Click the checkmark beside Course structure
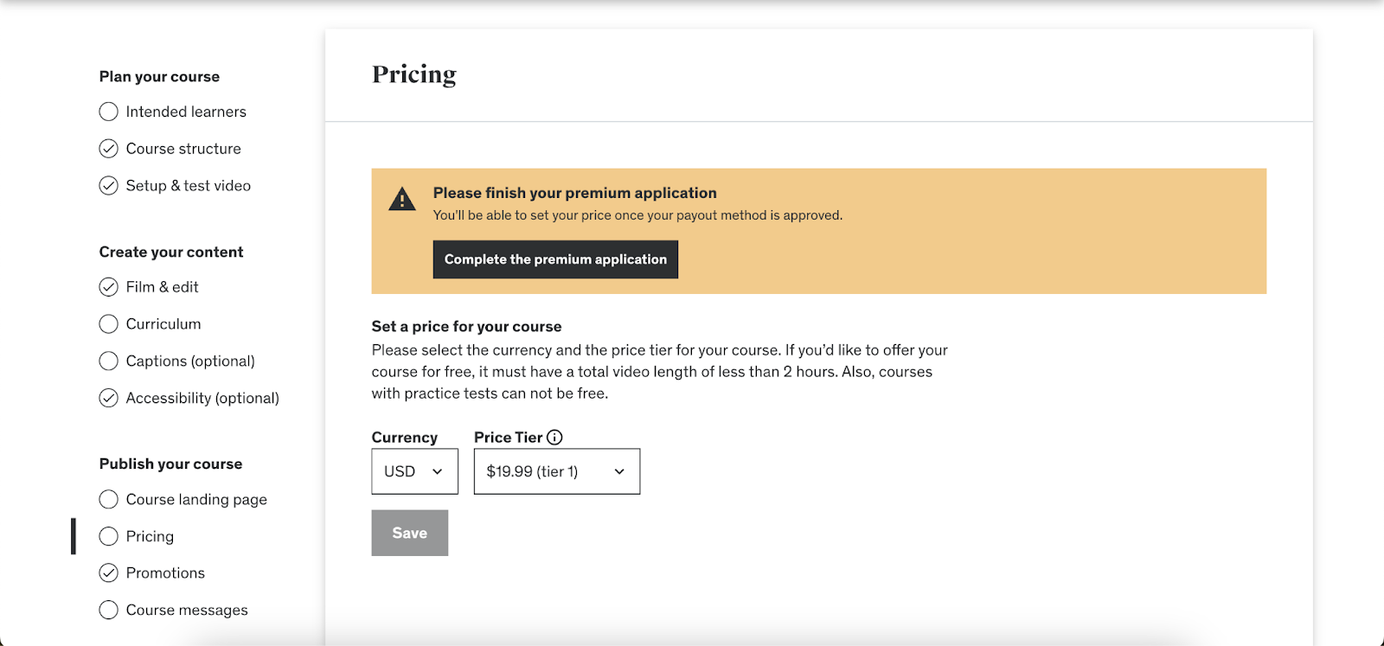 pos(108,148)
